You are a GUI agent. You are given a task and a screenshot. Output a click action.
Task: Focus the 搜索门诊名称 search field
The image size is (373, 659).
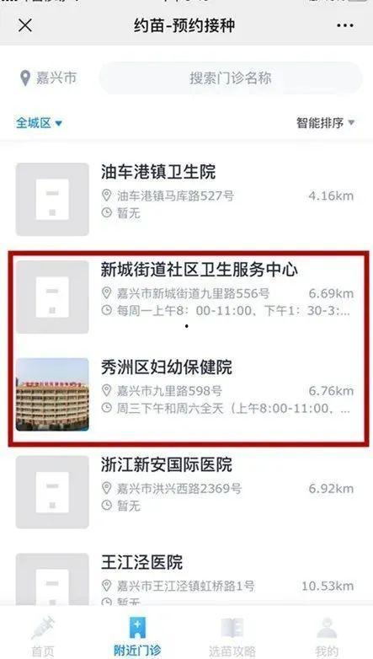(x=230, y=78)
